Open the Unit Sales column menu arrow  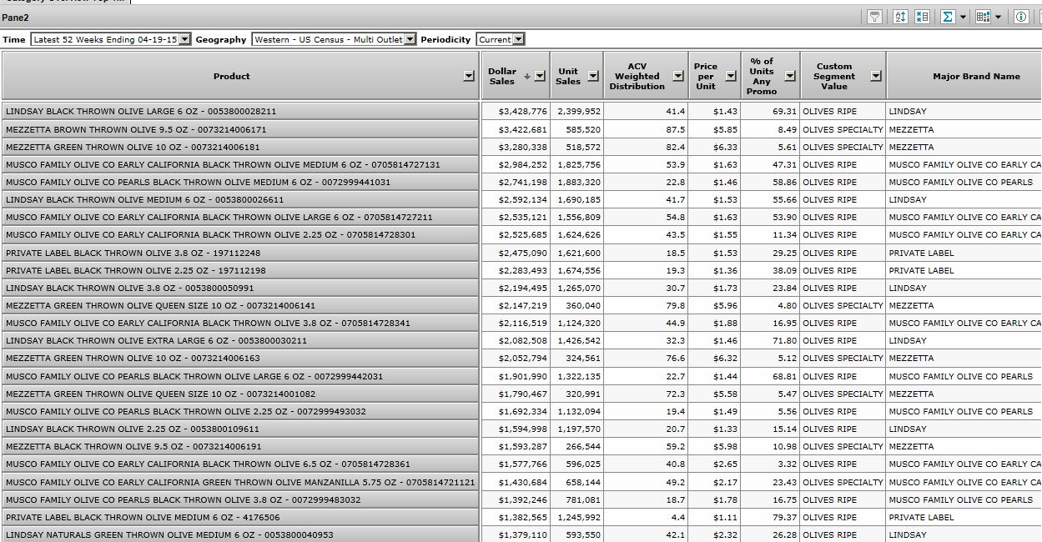[x=592, y=76]
